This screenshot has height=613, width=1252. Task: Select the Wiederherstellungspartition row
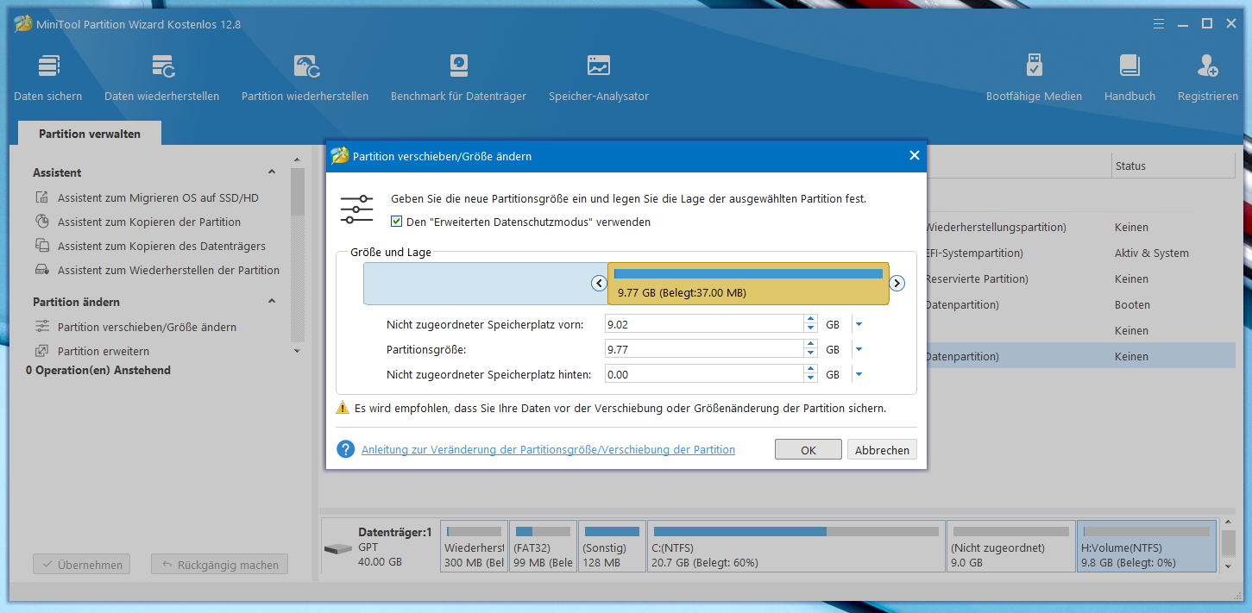click(1080, 228)
